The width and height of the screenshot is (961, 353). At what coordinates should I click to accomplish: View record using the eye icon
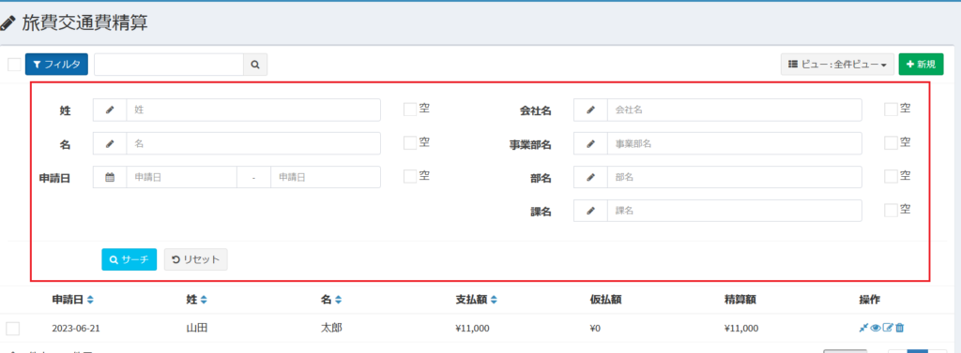pos(876,328)
